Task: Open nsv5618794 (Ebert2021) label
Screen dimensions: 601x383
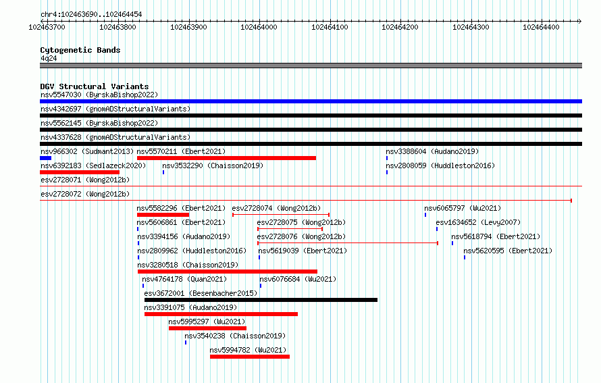Action: click(496, 236)
